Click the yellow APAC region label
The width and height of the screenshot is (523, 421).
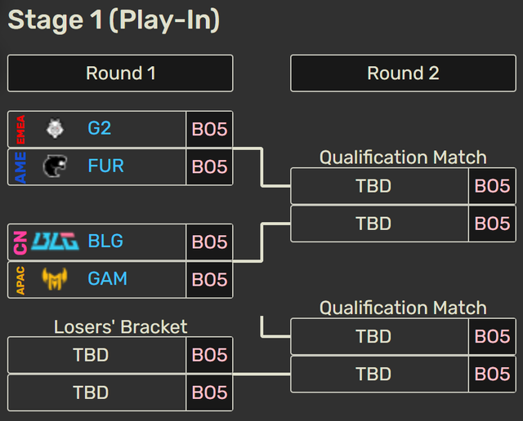pos(20,279)
